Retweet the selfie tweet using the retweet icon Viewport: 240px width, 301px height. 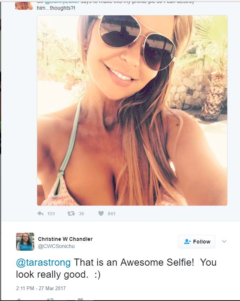pyautogui.click(x=71, y=213)
